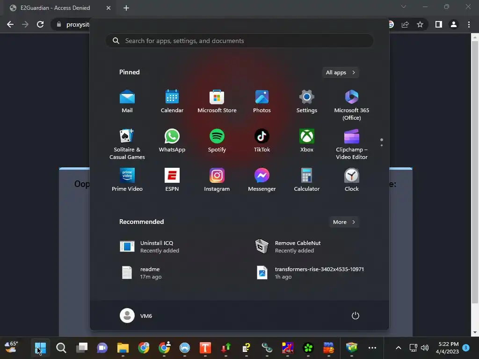Open Chrome profile menu
Screen dimensions: 479x359
(454, 24)
